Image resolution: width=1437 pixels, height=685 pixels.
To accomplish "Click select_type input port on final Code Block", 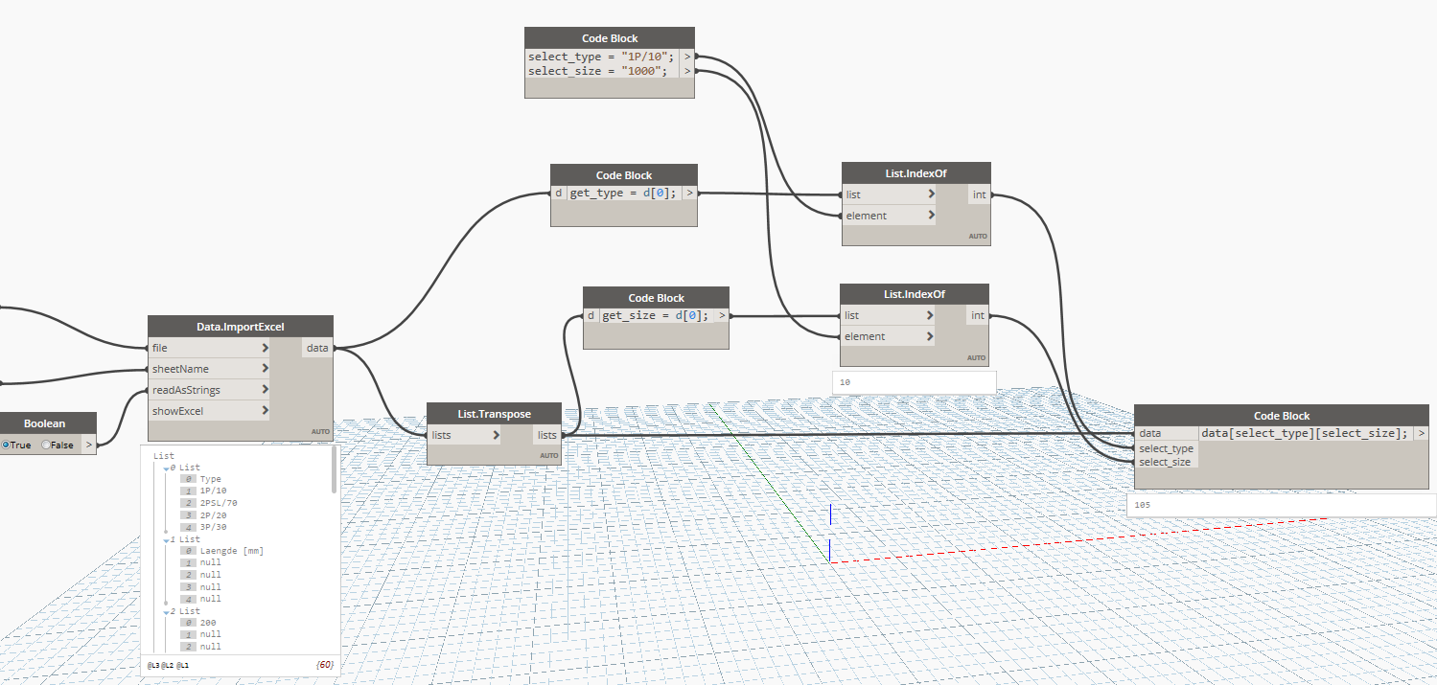I will [1166, 448].
